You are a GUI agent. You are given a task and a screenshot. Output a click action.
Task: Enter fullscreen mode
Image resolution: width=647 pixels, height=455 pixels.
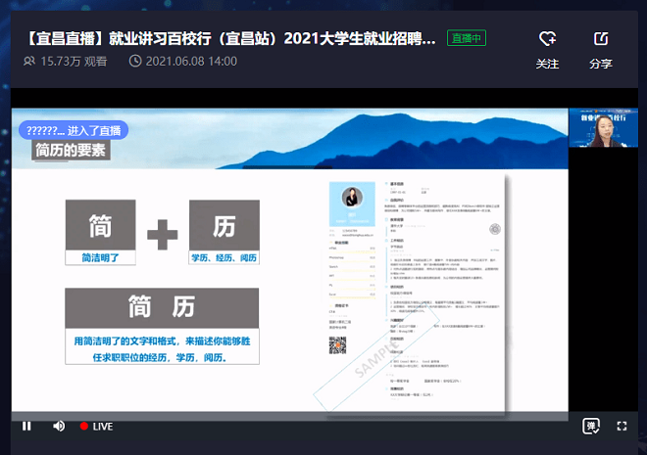(x=622, y=426)
